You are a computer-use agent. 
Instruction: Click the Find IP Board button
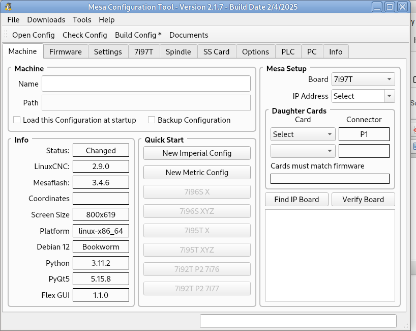(296, 199)
